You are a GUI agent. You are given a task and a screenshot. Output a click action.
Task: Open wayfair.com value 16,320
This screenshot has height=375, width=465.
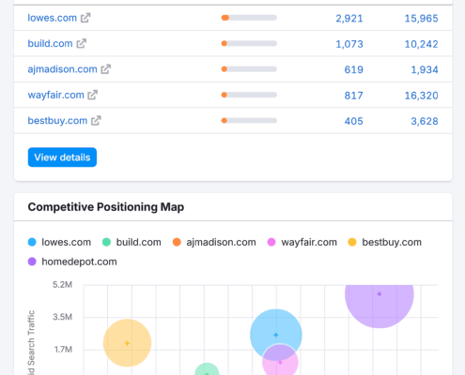tap(421, 96)
